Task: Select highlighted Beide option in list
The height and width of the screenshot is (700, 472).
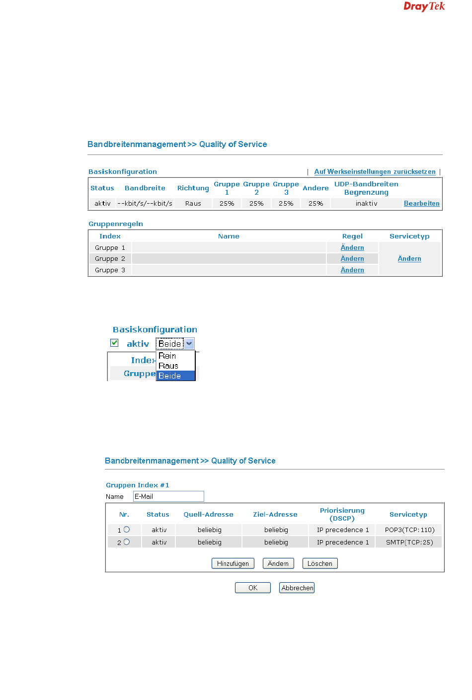Action: tap(175, 376)
